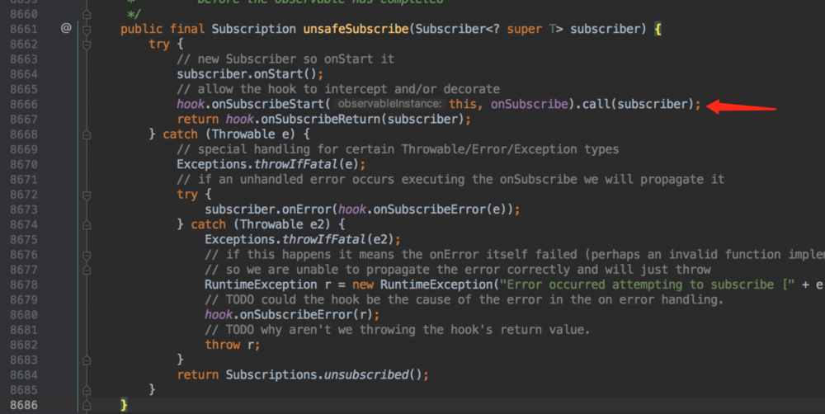Click "subscriber.onStart();" on line 8664

coord(250,74)
